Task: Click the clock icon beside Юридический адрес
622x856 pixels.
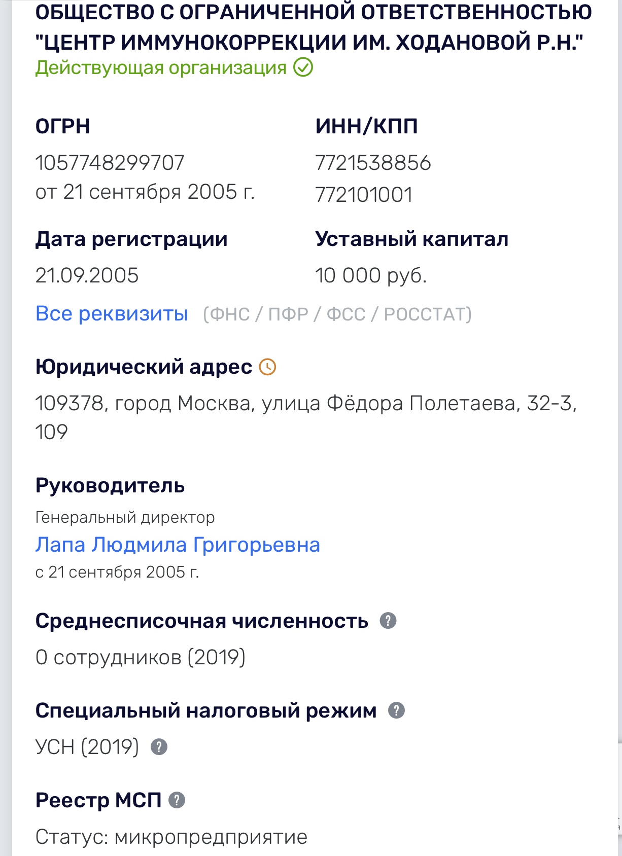Action: 267,367
